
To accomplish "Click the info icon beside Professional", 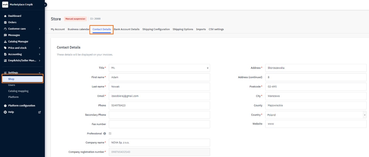I will coord(105,134).
